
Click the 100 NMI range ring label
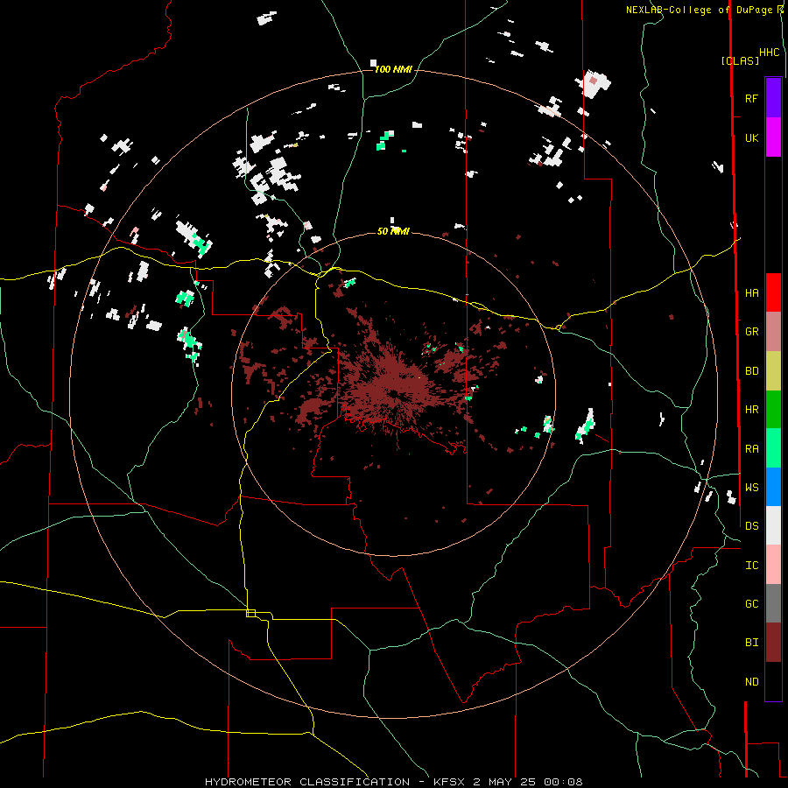pyautogui.click(x=393, y=69)
